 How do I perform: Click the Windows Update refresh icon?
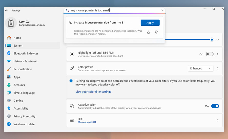[9, 124]
